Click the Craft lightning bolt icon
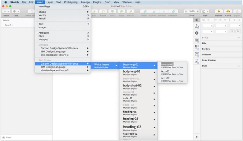Viewport: 243px width, 141px height. [197, 137]
